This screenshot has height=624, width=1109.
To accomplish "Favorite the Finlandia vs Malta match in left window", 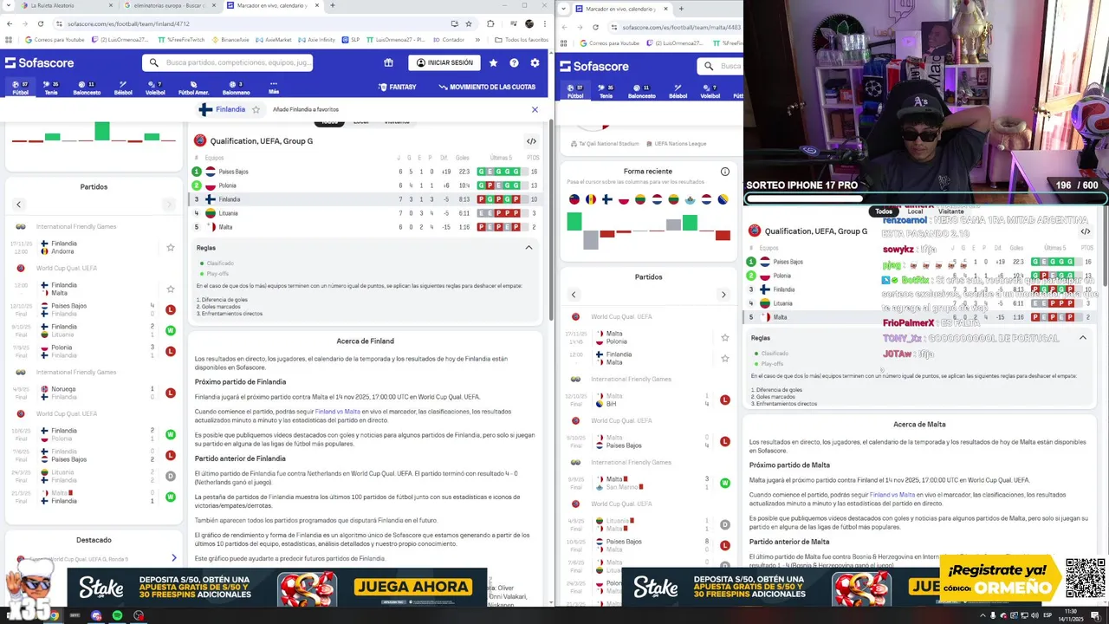I will (170, 289).
